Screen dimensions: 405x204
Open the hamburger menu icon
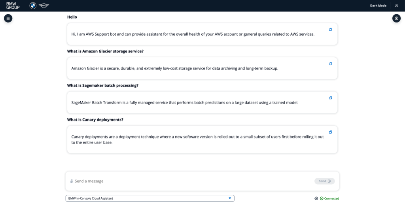pyautogui.click(x=8, y=18)
